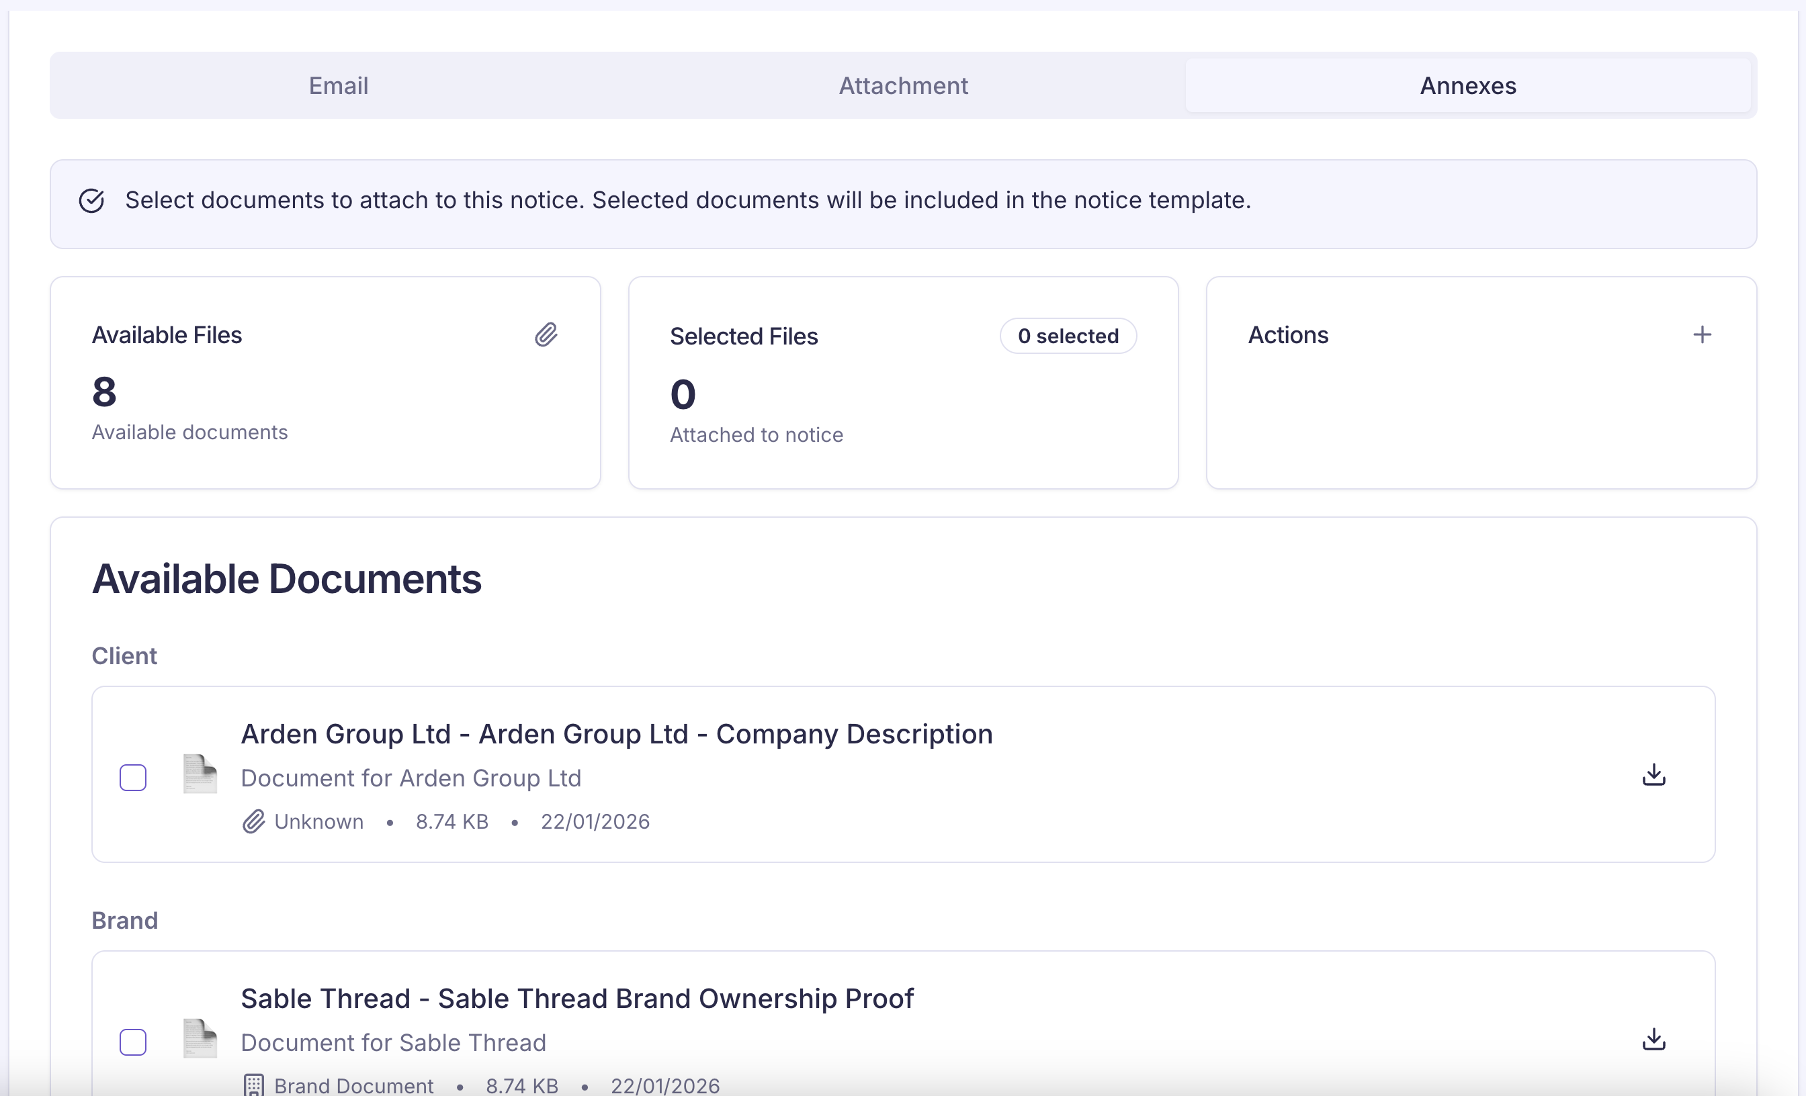Switch to the Attachment tab

pos(903,86)
